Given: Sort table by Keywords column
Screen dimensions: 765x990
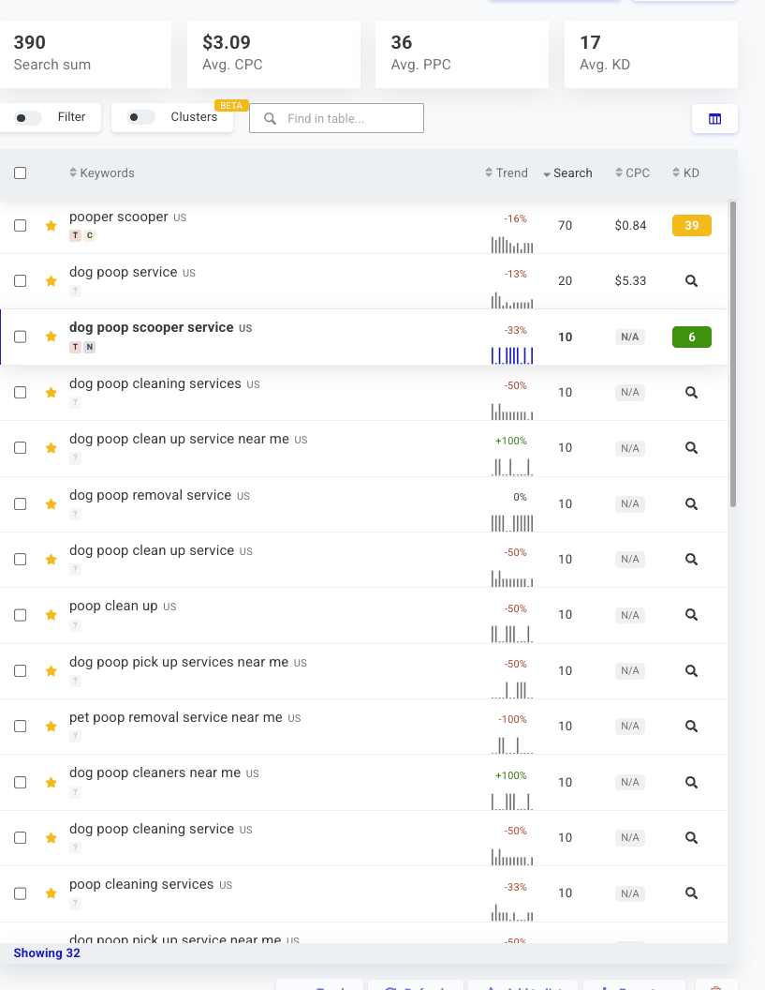Looking at the screenshot, I should click(x=101, y=173).
